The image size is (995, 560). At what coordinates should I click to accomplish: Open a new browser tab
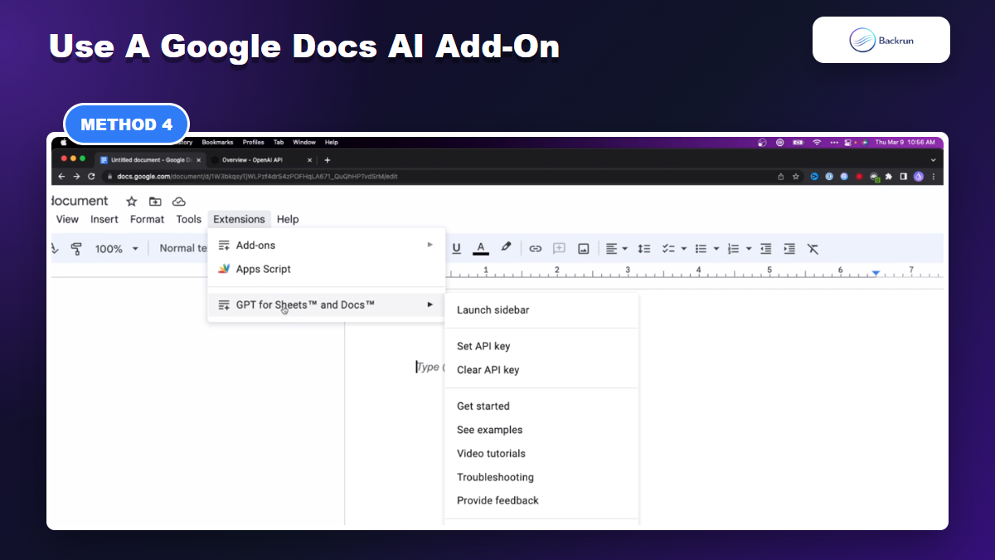point(328,160)
